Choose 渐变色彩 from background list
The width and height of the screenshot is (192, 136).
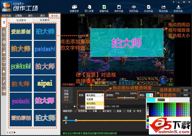(x=95, y=107)
